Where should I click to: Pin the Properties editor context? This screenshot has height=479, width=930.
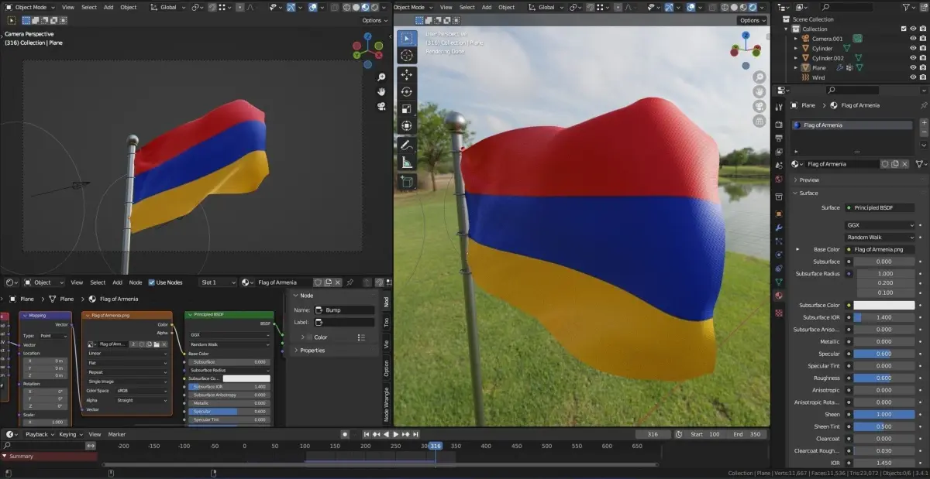pyautogui.click(x=923, y=105)
